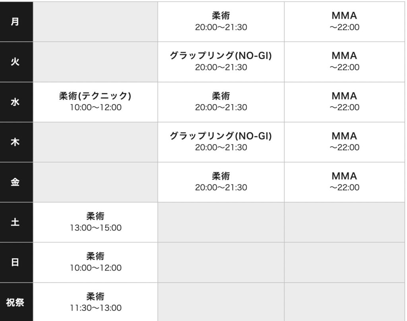Select Saturday's 柔術 13:00～15:00 class cell
The width and height of the screenshot is (407, 321).
tap(95, 222)
